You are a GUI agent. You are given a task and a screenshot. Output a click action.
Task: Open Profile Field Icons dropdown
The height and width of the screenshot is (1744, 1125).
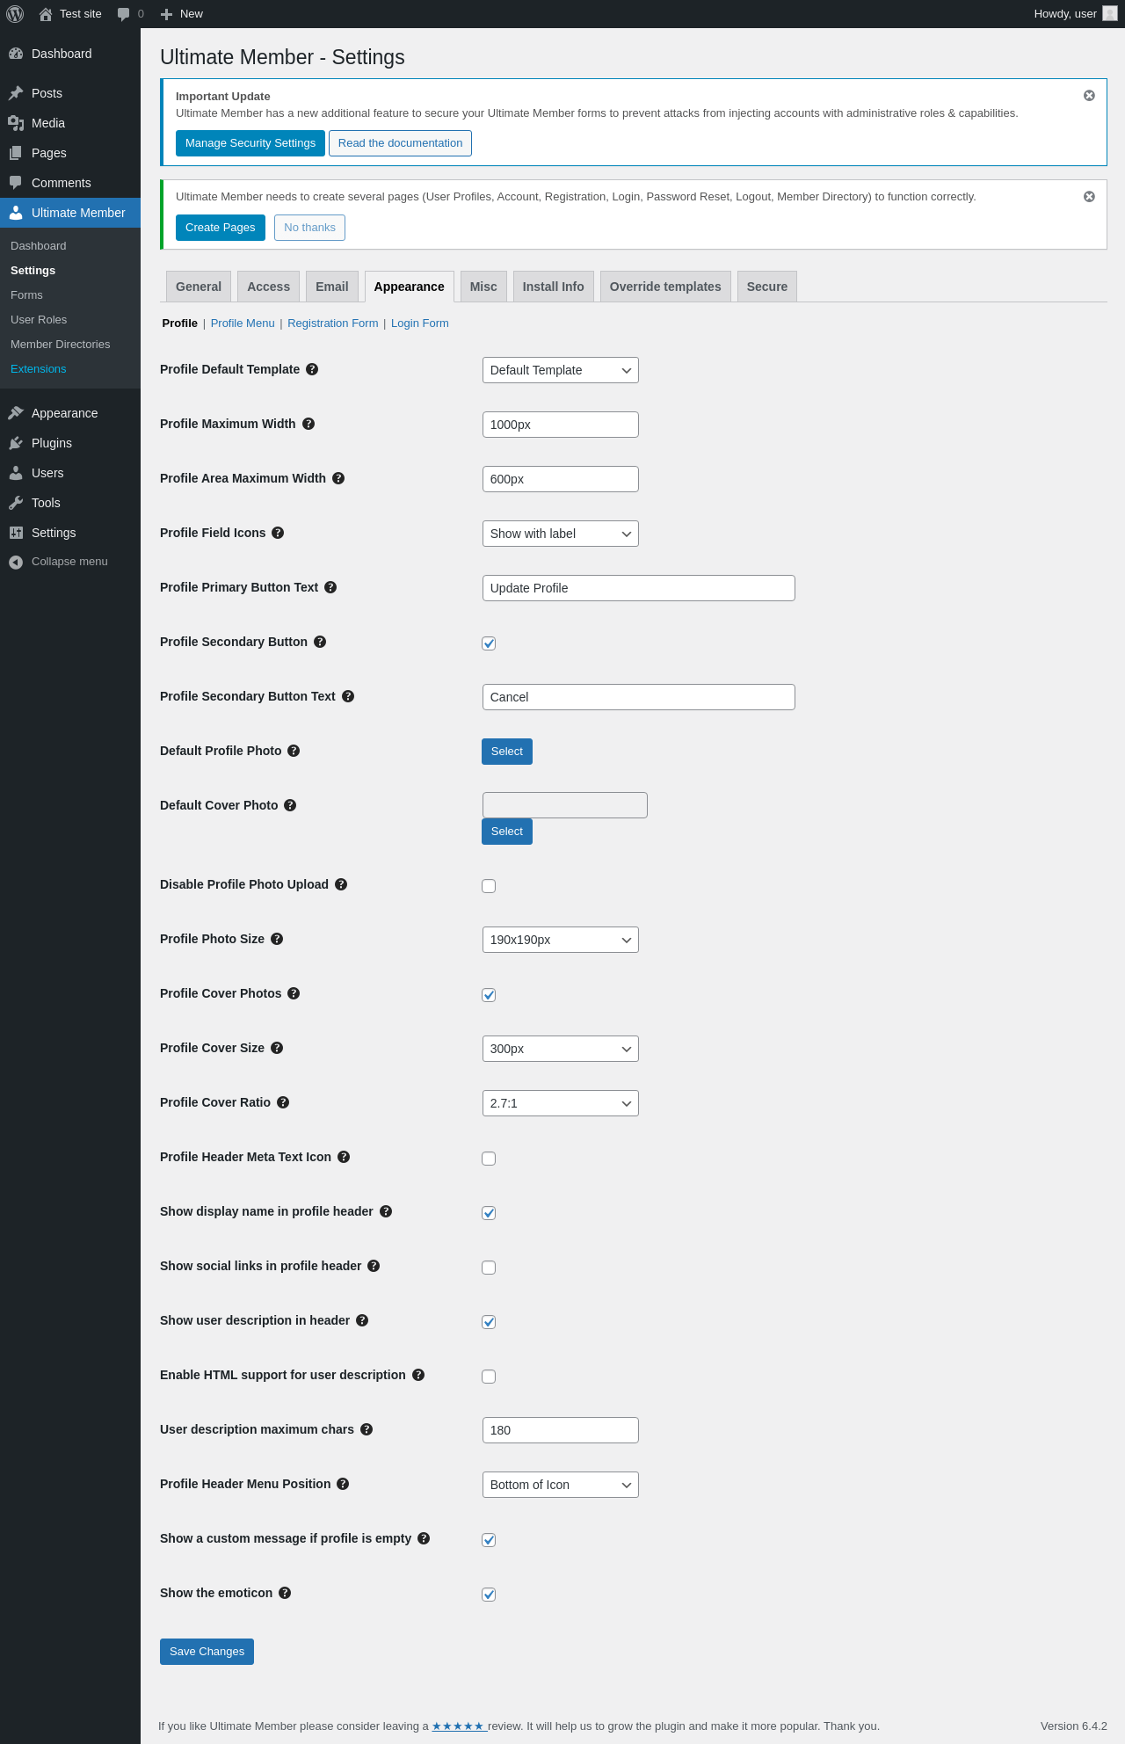(561, 534)
